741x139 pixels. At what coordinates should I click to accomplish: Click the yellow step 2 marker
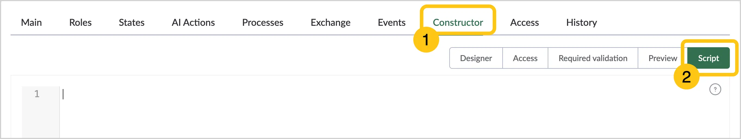click(686, 77)
